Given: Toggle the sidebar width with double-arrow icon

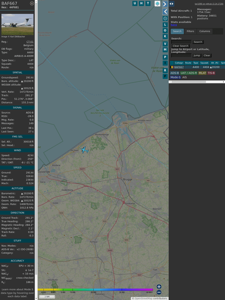Looking at the screenshot, I should 171,4.
